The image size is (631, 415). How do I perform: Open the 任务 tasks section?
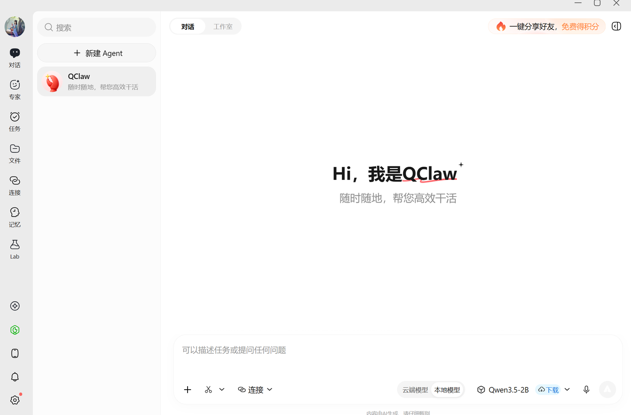tap(14, 122)
